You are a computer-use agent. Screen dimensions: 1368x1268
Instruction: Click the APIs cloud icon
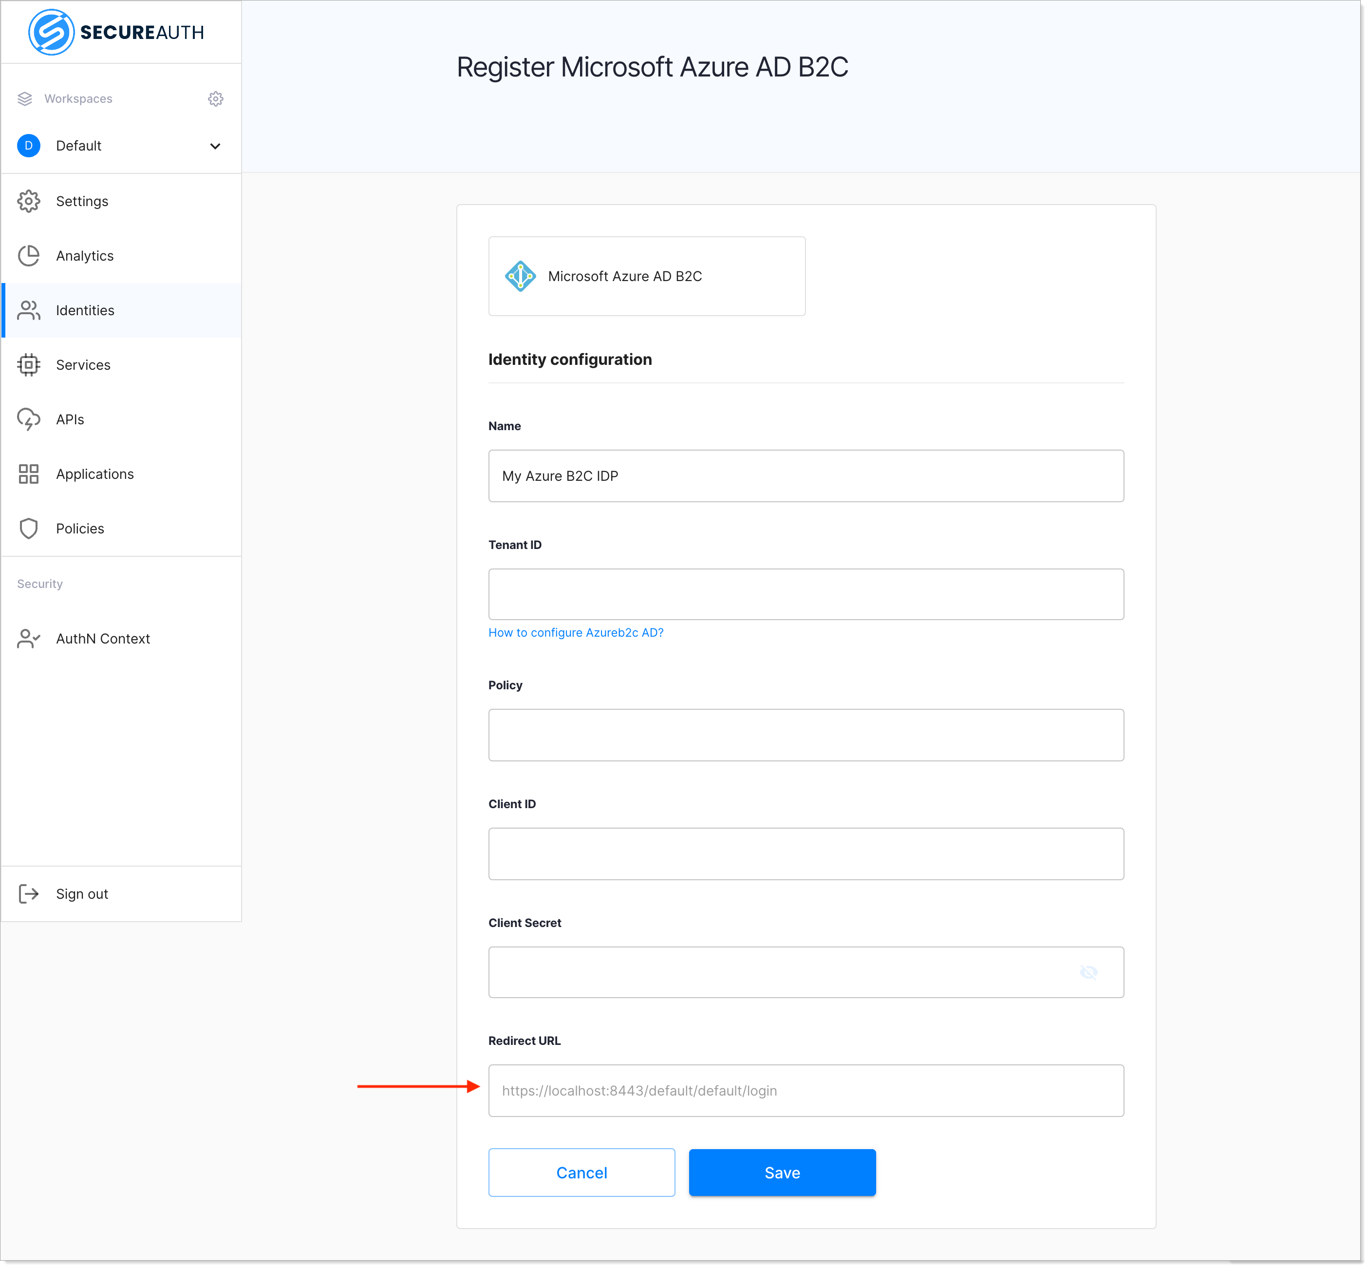tap(30, 419)
